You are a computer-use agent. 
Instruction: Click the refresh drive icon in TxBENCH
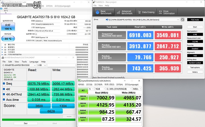pos(183,20)
